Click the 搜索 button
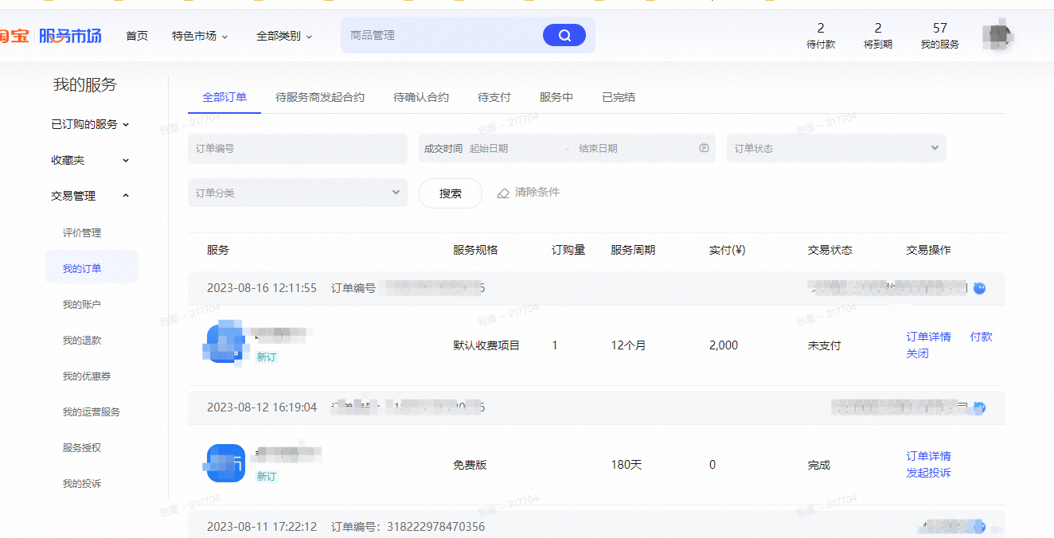The image size is (1054, 538). pyautogui.click(x=451, y=193)
